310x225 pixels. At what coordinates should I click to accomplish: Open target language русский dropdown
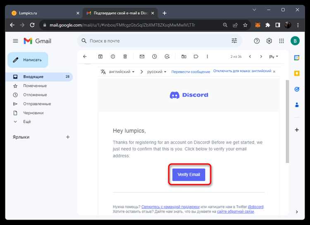coord(157,72)
